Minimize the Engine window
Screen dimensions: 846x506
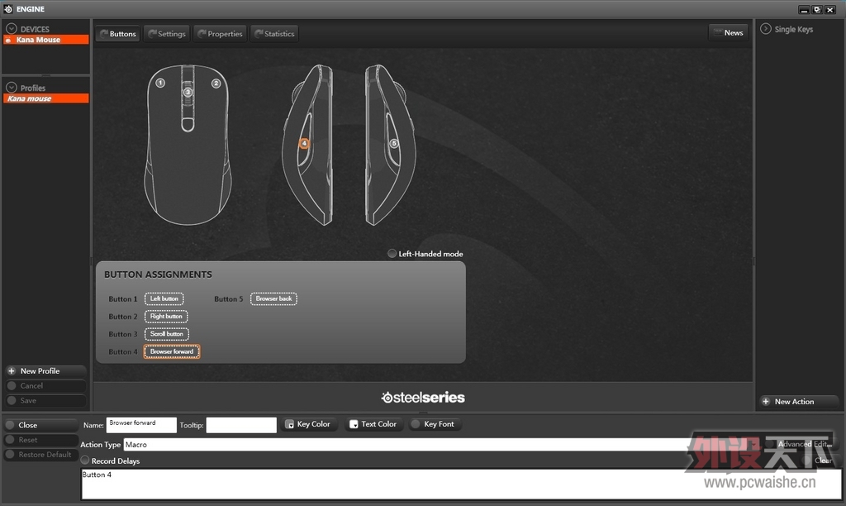(x=804, y=10)
